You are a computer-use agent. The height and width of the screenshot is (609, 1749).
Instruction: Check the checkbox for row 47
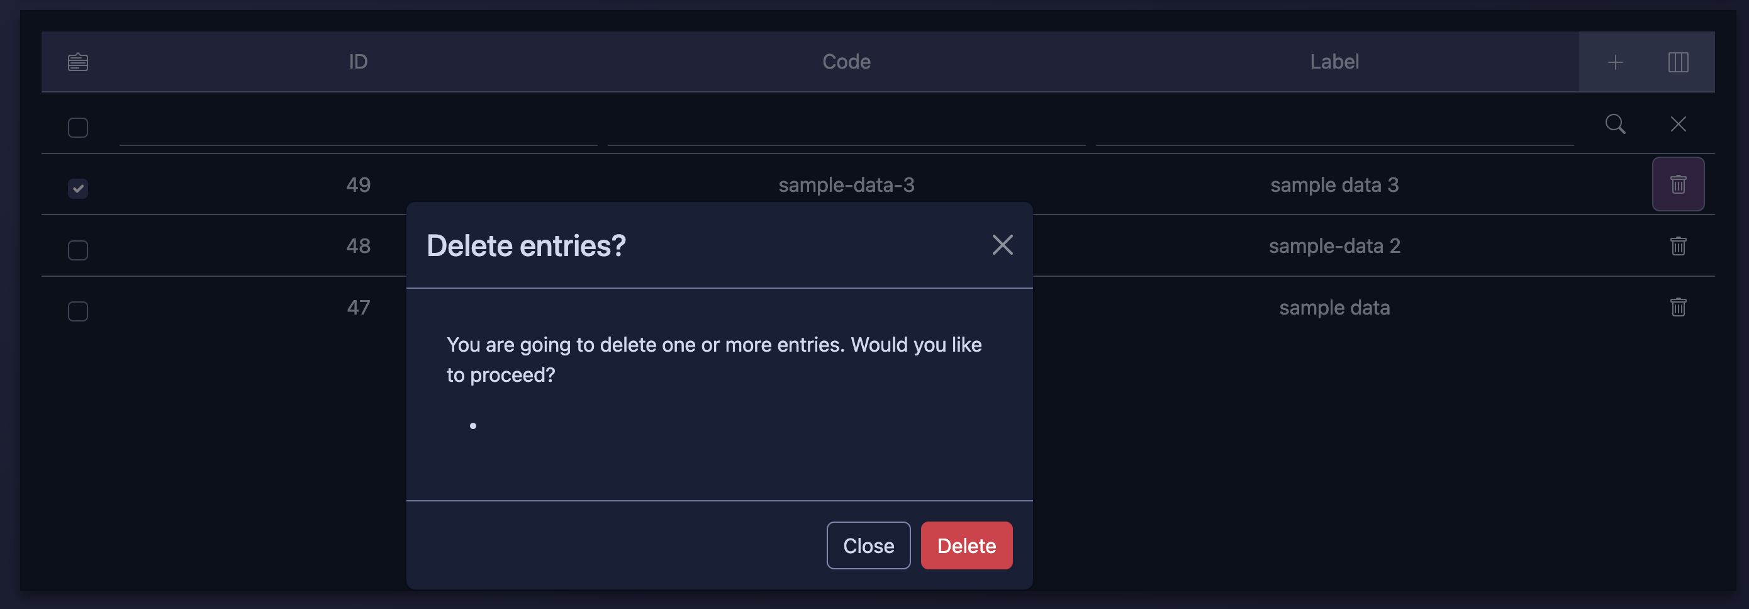[78, 311]
